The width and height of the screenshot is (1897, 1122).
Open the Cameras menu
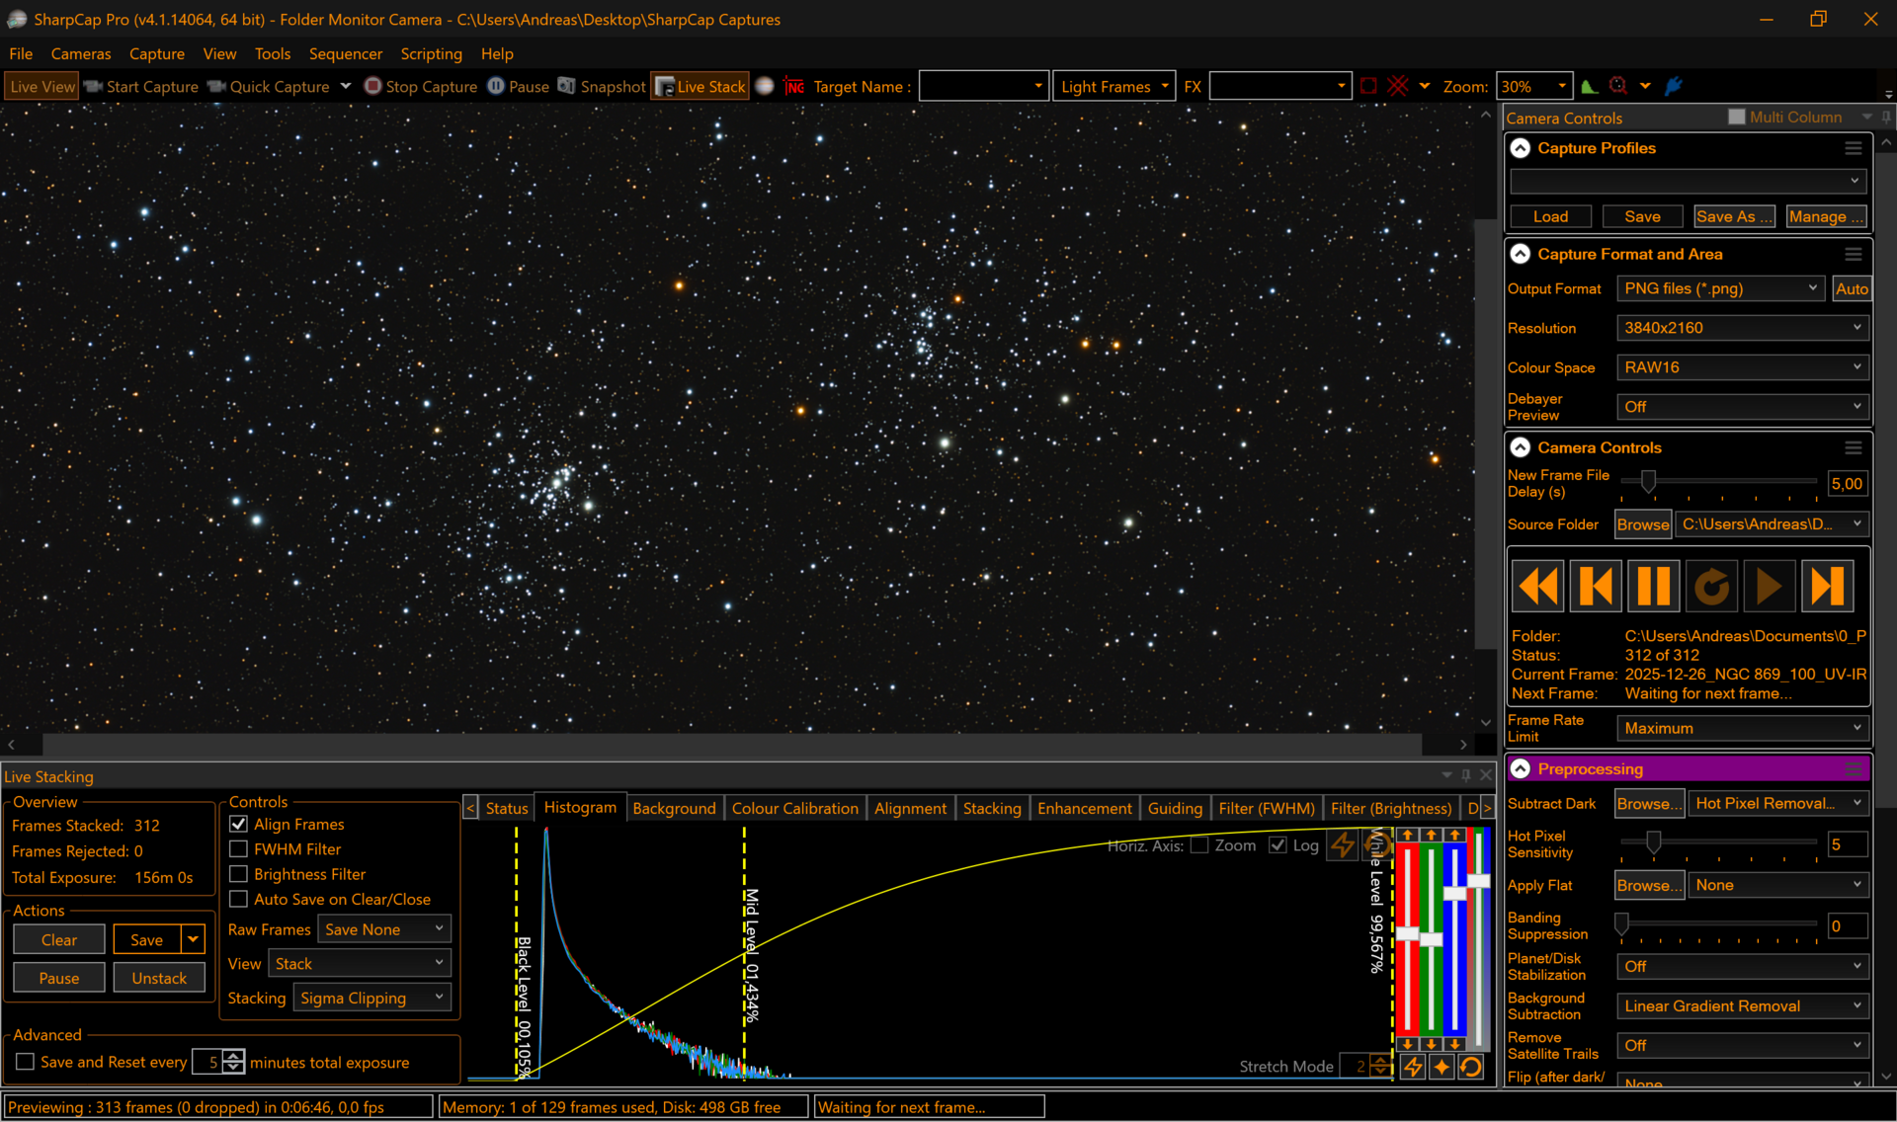coord(81,53)
